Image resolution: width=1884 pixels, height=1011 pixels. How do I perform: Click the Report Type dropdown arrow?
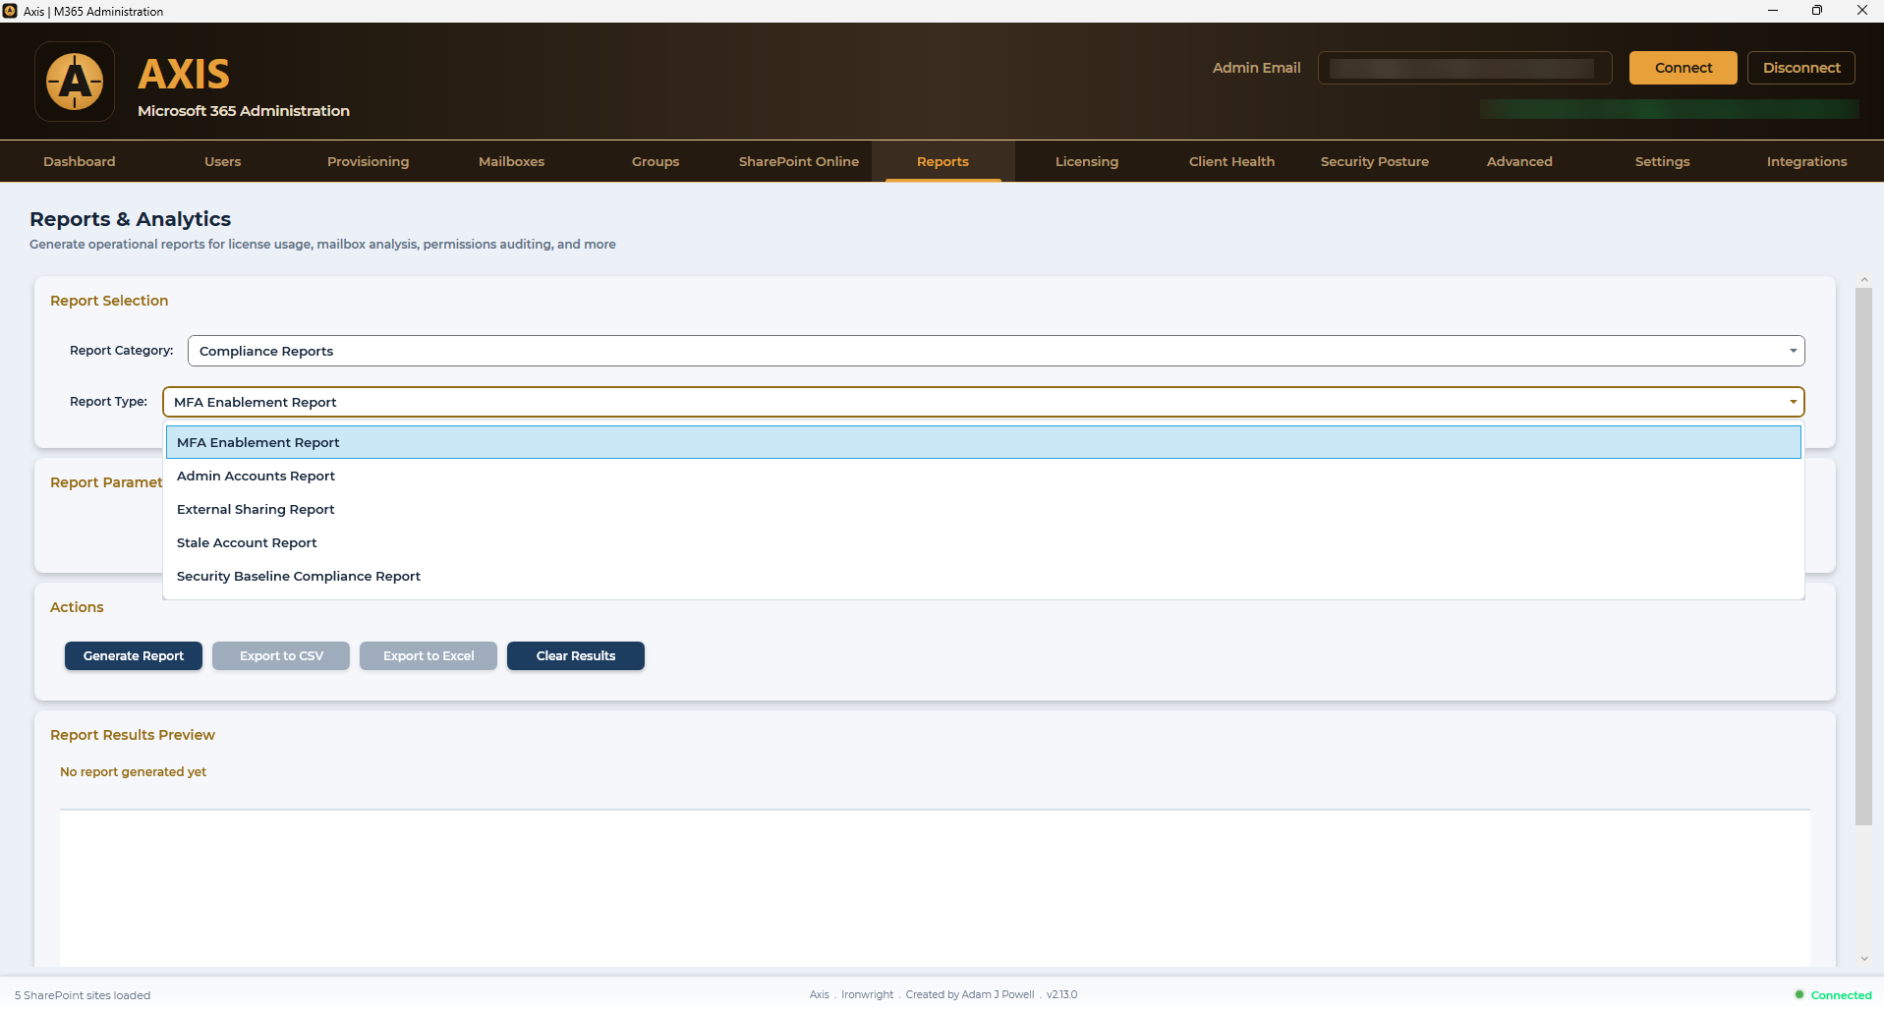(1793, 402)
